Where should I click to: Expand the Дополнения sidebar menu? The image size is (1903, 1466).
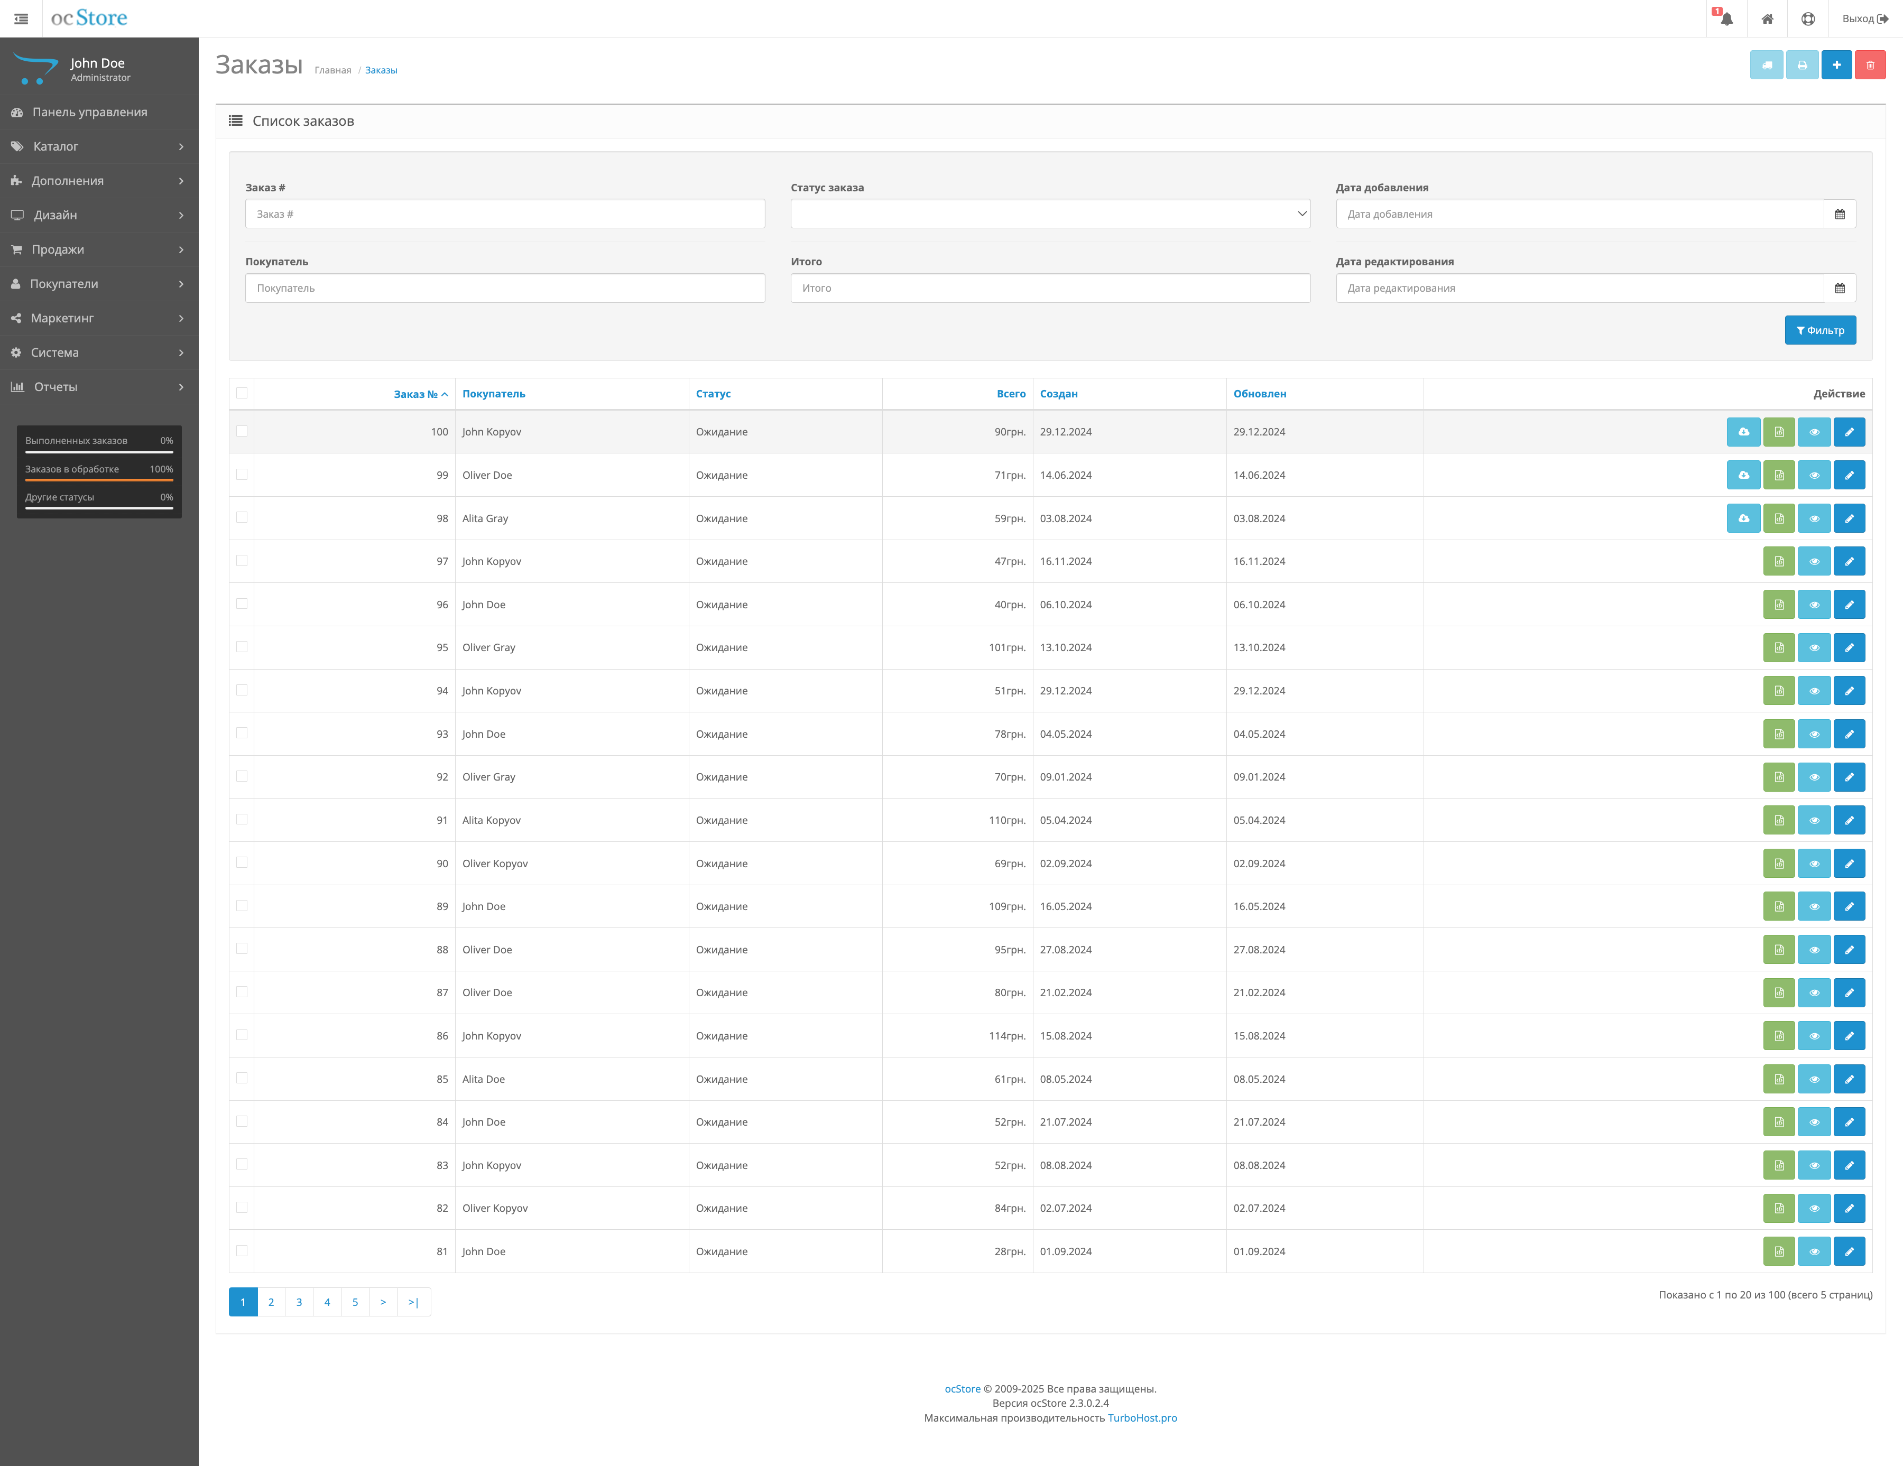click(99, 180)
